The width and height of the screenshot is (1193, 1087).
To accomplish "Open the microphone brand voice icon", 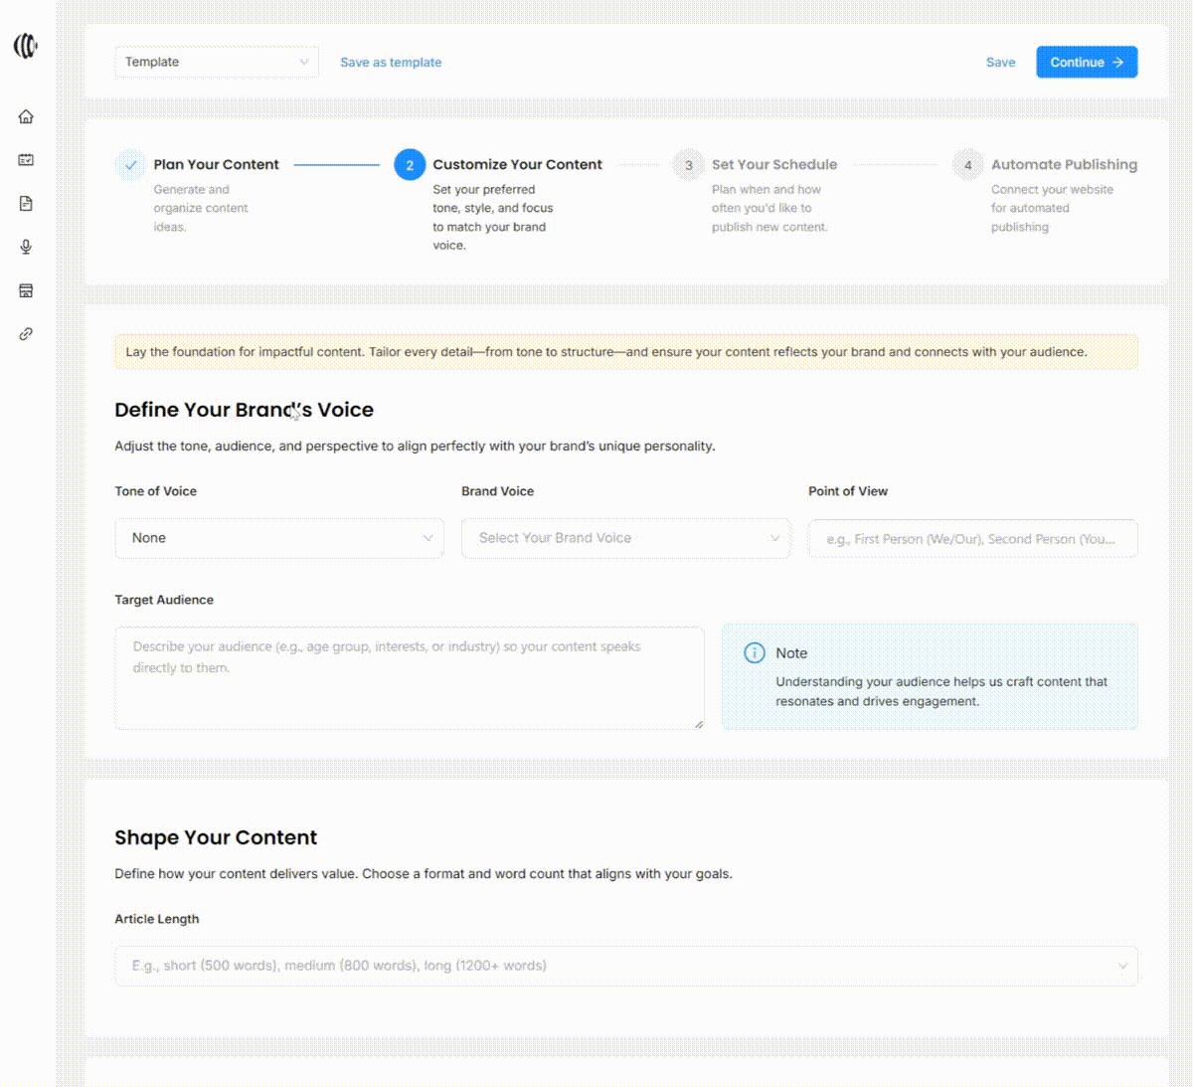I will click(26, 248).
